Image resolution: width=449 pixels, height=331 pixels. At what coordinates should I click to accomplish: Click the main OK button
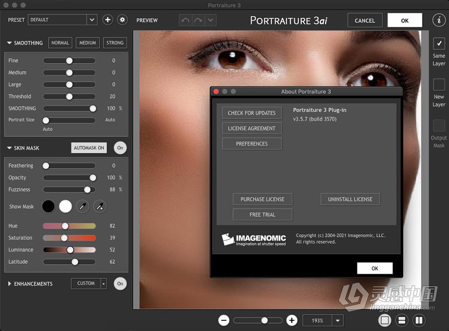[x=405, y=20]
